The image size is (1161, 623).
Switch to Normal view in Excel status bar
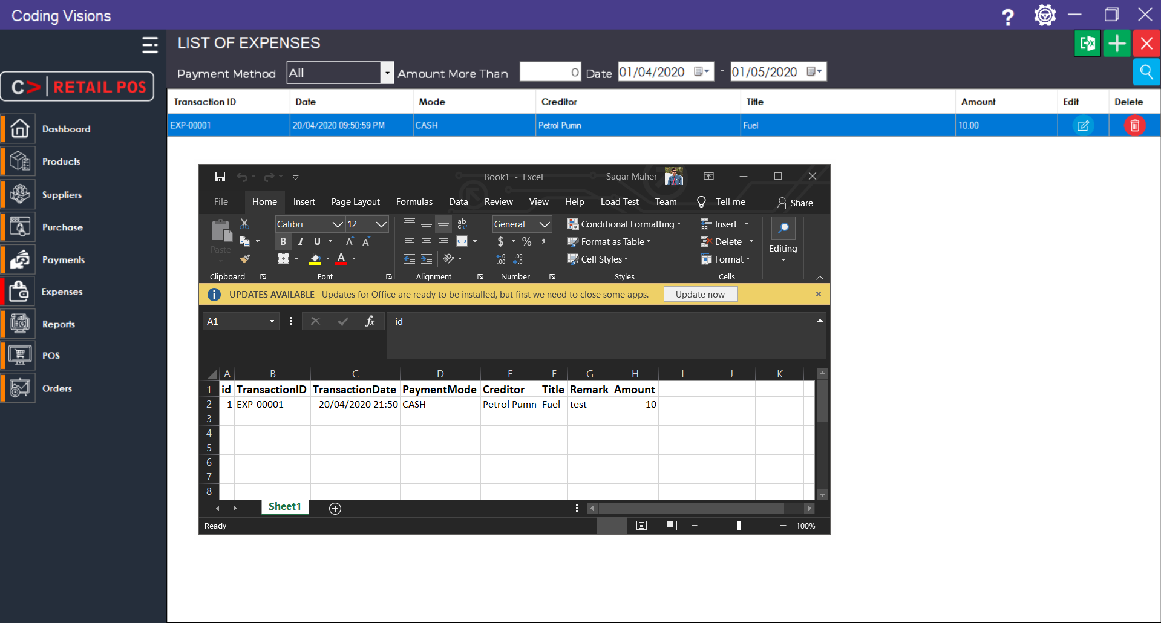612,526
